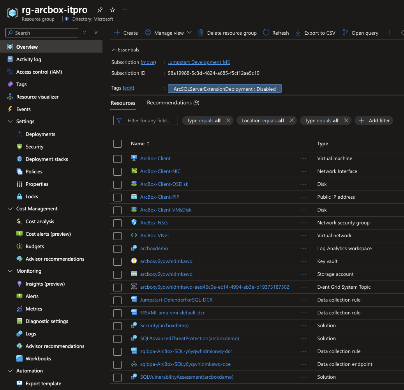This screenshot has height=390, width=404.
Task: Click the Insights (preview) lightbulb icon
Action: pos(19,284)
